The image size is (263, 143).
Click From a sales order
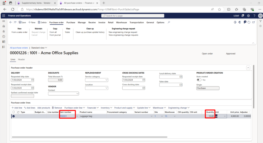(20, 32)
